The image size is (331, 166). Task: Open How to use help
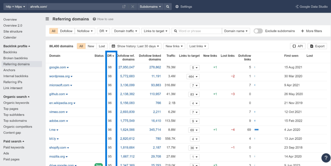pyautogui.click(x=103, y=19)
